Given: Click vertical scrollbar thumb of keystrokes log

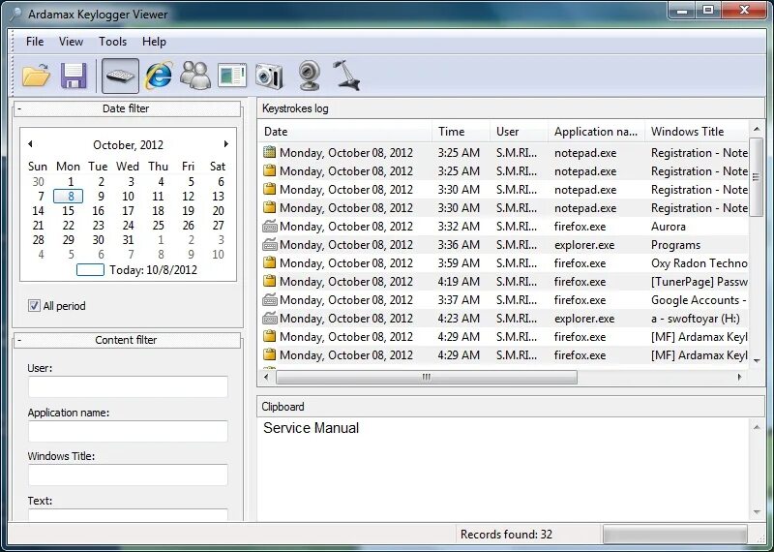Looking at the screenshot, I should (757, 177).
